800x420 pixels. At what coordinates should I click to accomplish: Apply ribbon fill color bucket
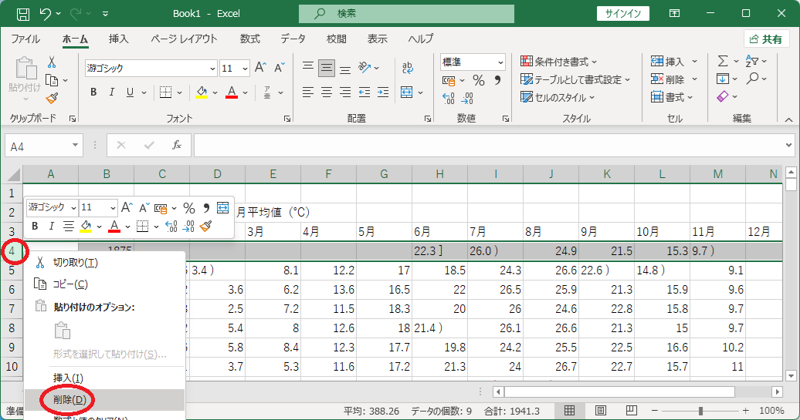click(x=202, y=92)
